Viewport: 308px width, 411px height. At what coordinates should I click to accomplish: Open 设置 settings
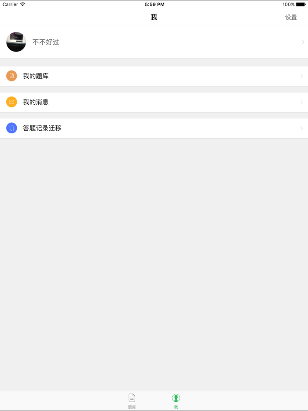[291, 17]
